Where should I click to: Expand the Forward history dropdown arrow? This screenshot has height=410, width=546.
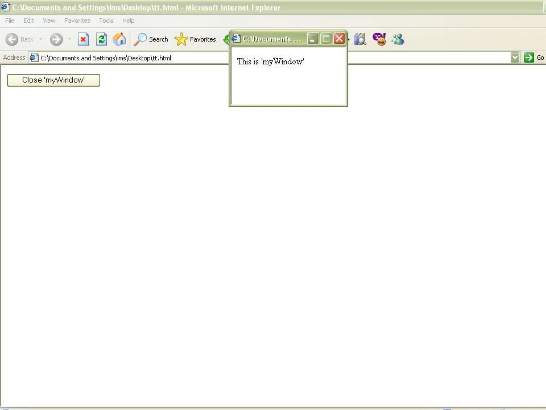[x=70, y=39]
